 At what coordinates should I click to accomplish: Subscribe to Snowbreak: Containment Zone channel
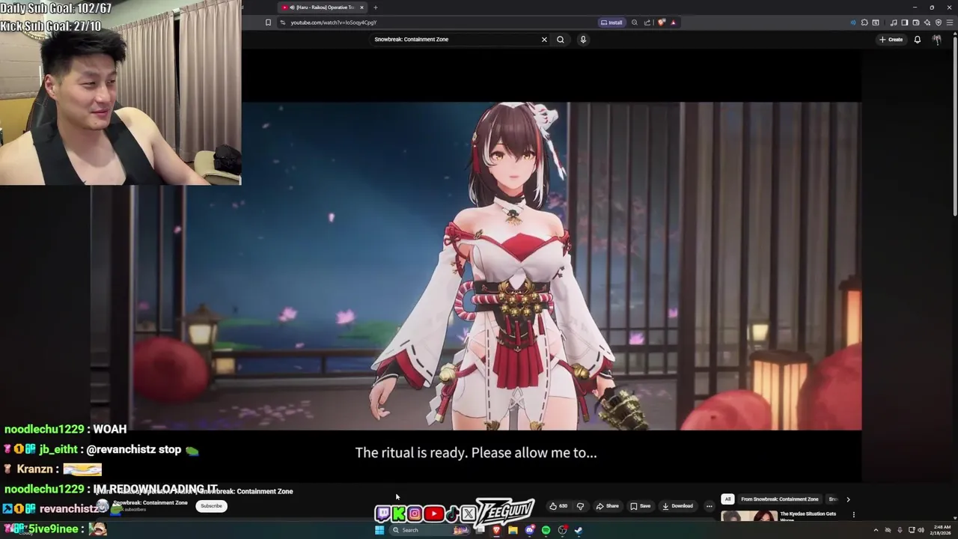click(211, 506)
